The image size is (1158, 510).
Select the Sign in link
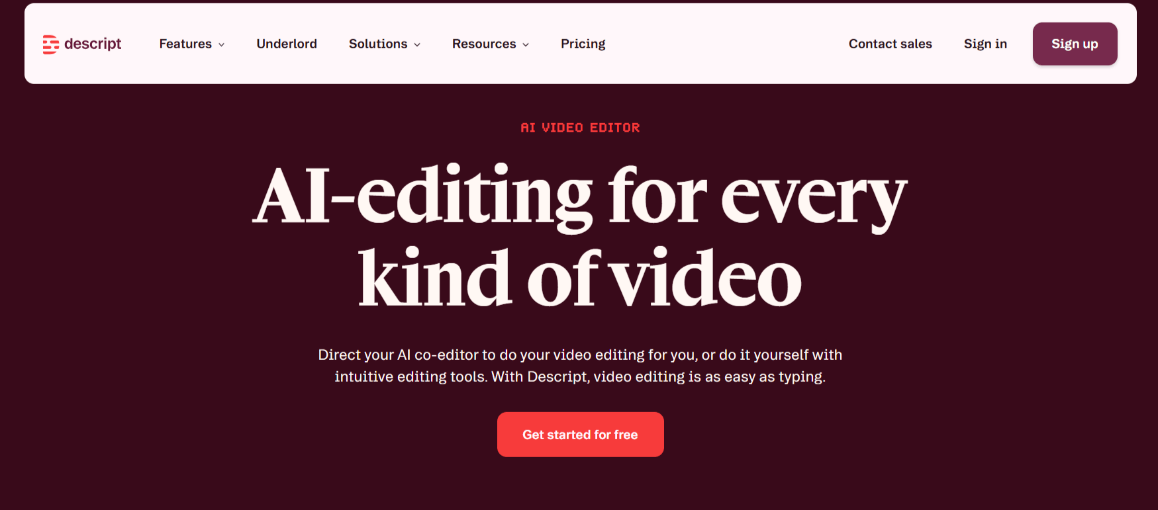[x=985, y=44]
